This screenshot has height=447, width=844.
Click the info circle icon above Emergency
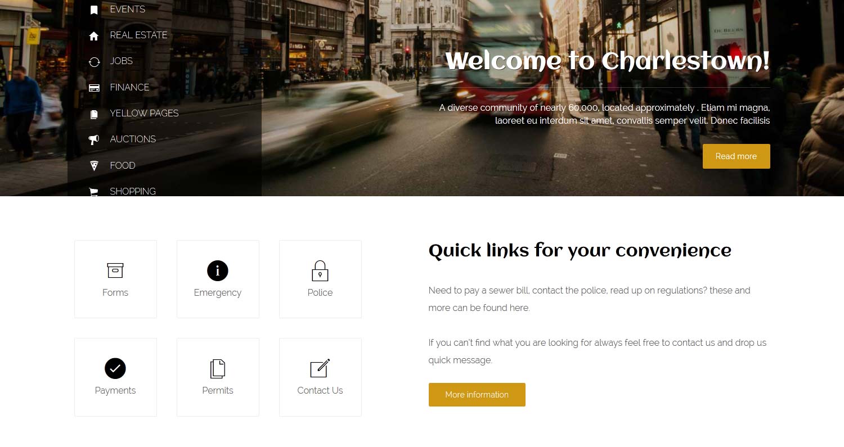pyautogui.click(x=218, y=270)
